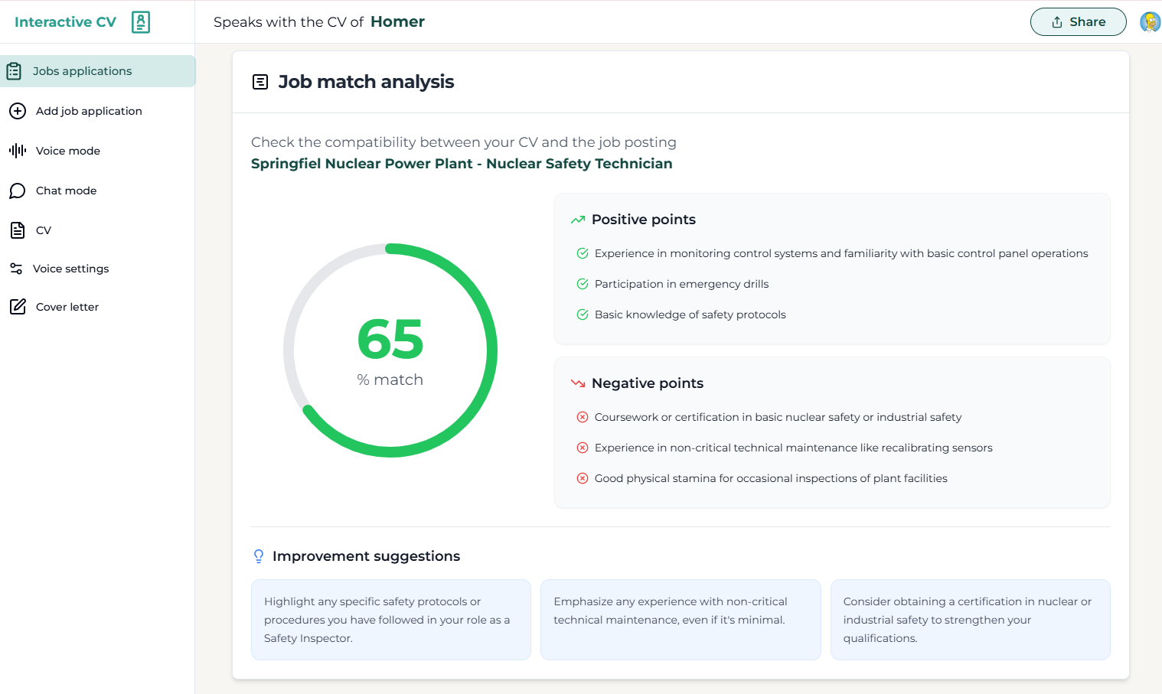This screenshot has height=694, width=1162.
Task: Click the Voice mode waveform icon
Action: pyautogui.click(x=18, y=151)
